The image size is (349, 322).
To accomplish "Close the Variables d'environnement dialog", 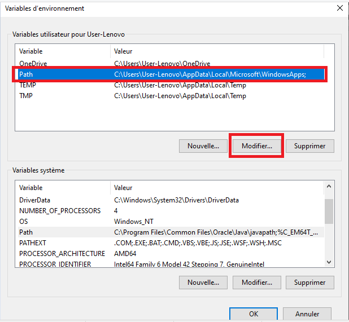I will [339, 8].
